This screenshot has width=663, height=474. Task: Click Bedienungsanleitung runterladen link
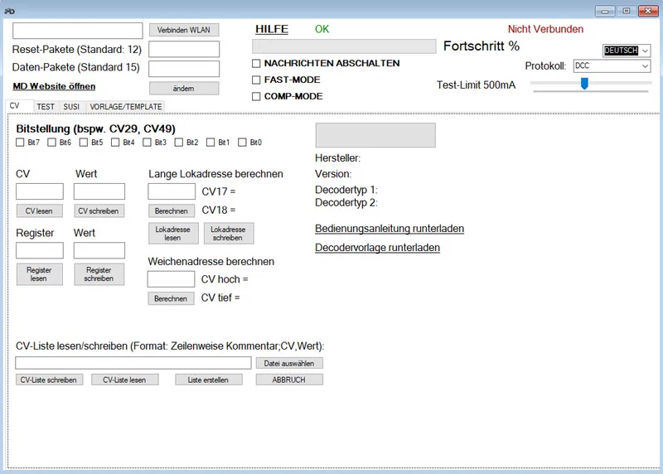pos(389,229)
